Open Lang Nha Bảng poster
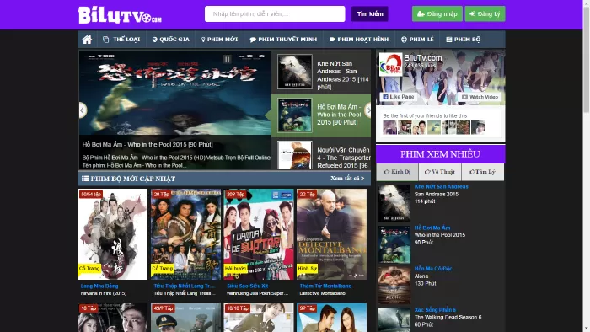590x332 pixels. pos(112,234)
